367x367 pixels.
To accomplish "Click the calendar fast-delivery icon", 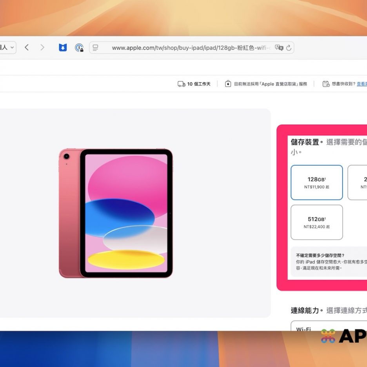I will 326,84.
